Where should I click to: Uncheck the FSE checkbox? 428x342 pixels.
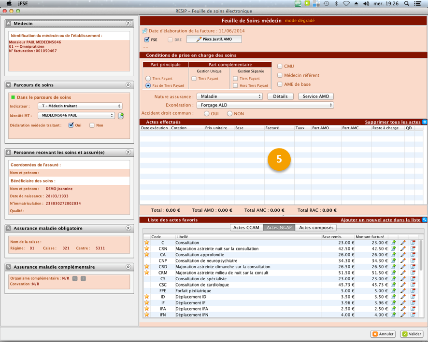[147, 40]
